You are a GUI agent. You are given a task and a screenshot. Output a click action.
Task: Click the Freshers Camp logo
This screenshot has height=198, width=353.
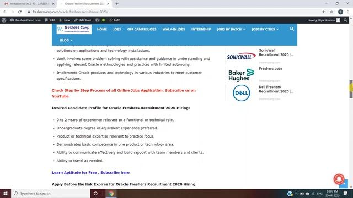pyautogui.click(x=74, y=29)
